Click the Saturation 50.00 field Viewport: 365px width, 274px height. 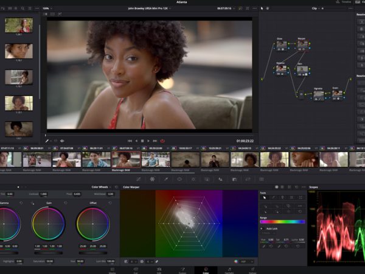coord(50,261)
